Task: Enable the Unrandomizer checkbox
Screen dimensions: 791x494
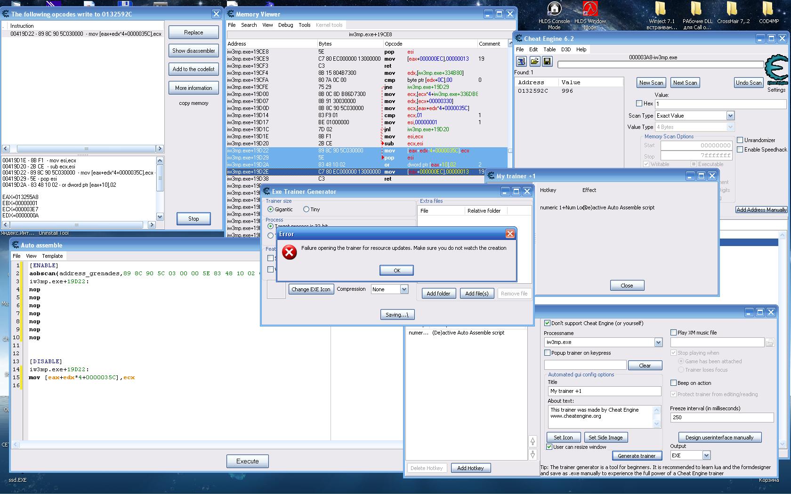Action: [740, 140]
